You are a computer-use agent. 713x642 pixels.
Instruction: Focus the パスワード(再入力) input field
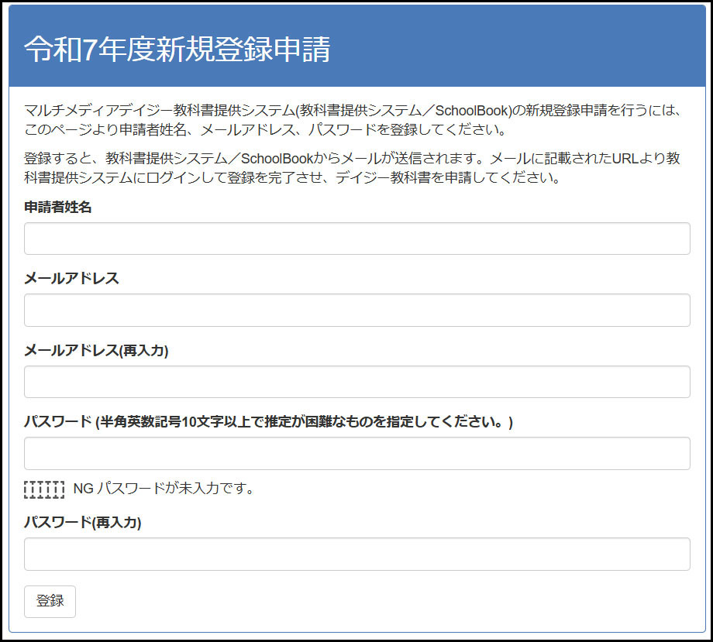pyautogui.click(x=356, y=554)
